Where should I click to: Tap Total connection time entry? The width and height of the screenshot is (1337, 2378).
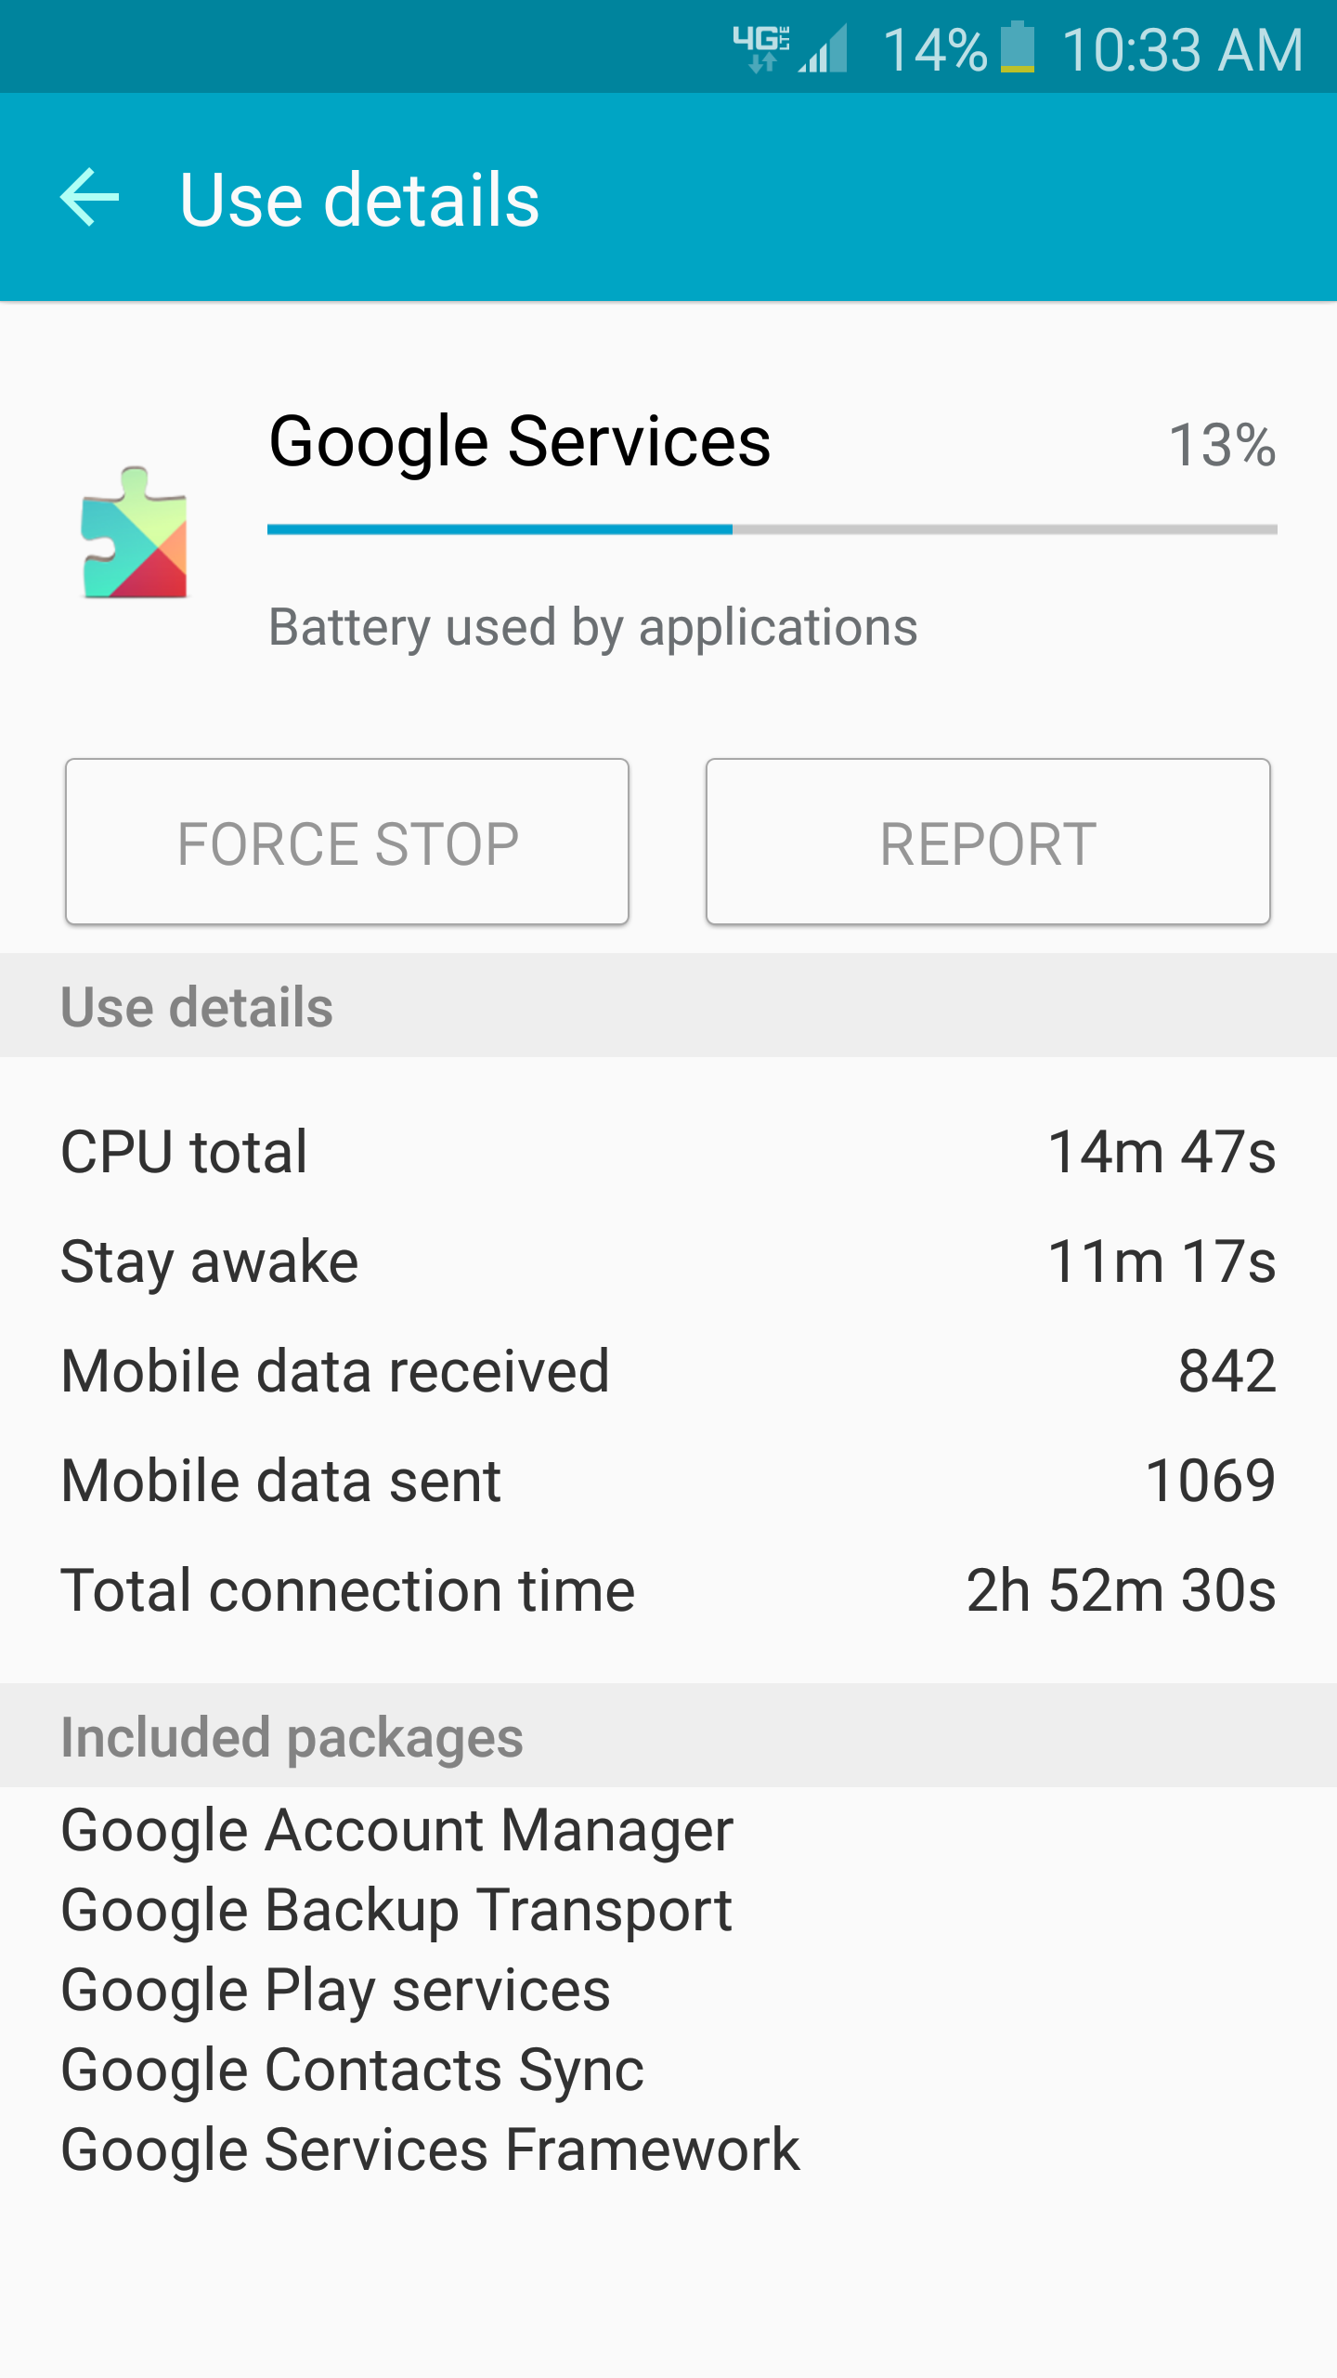[668, 1590]
